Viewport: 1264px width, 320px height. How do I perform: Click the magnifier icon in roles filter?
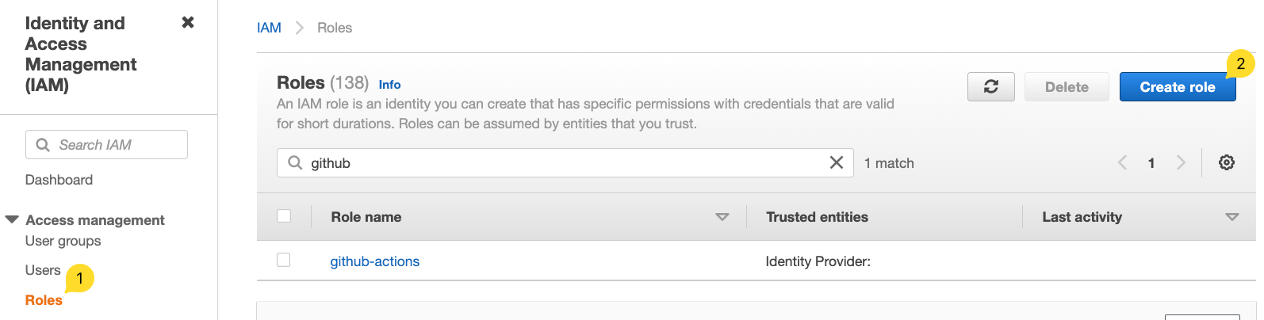point(295,162)
